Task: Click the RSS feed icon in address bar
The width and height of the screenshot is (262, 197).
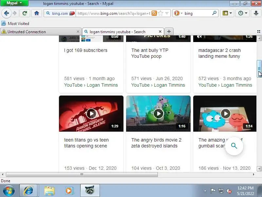Action: click(154, 13)
